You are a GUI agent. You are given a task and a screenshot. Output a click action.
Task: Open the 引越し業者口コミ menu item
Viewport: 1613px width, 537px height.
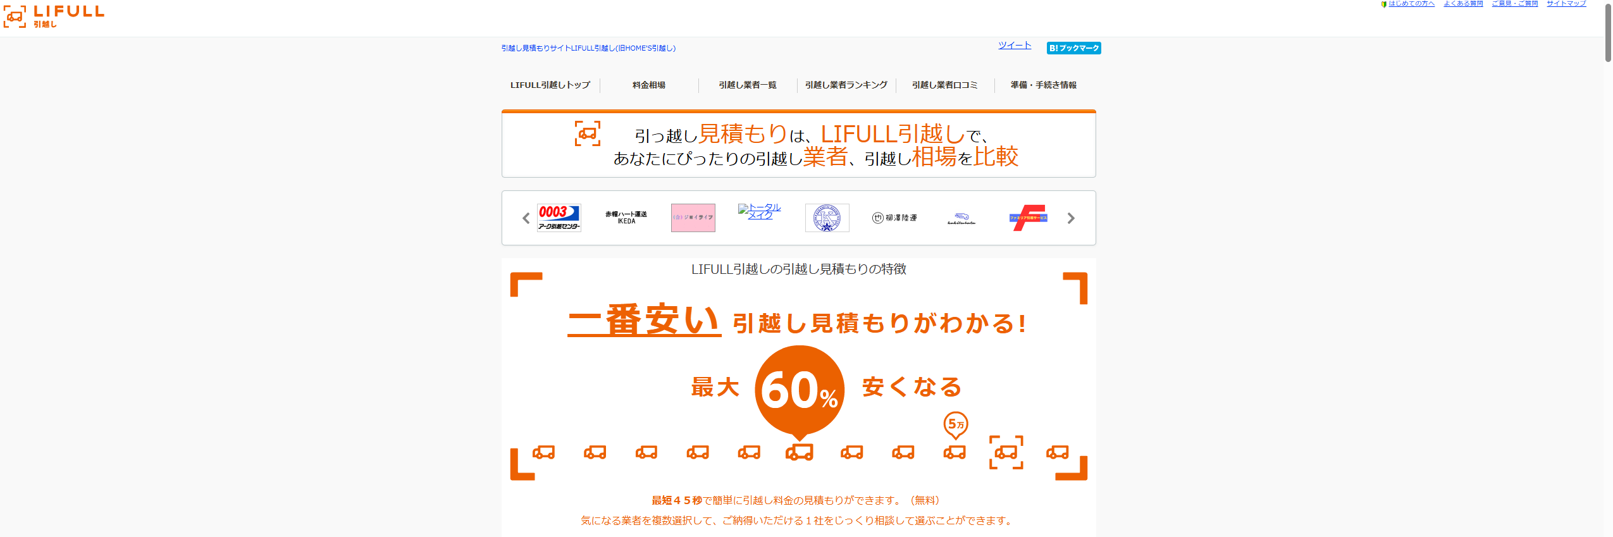coord(945,85)
